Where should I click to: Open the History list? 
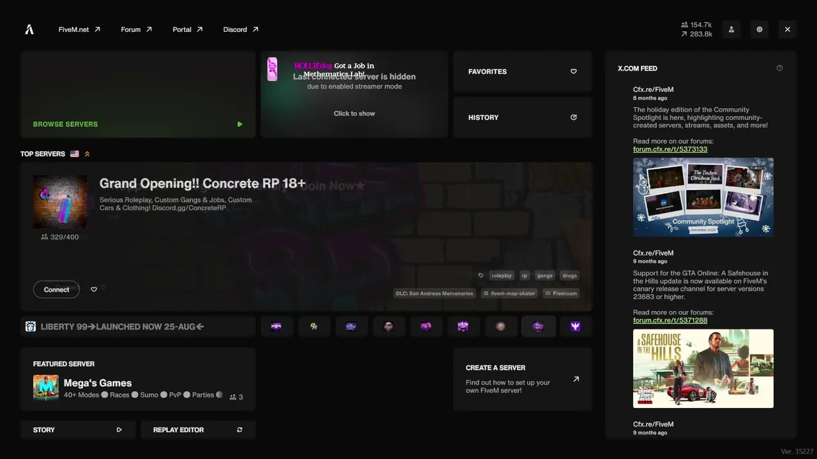pos(523,117)
